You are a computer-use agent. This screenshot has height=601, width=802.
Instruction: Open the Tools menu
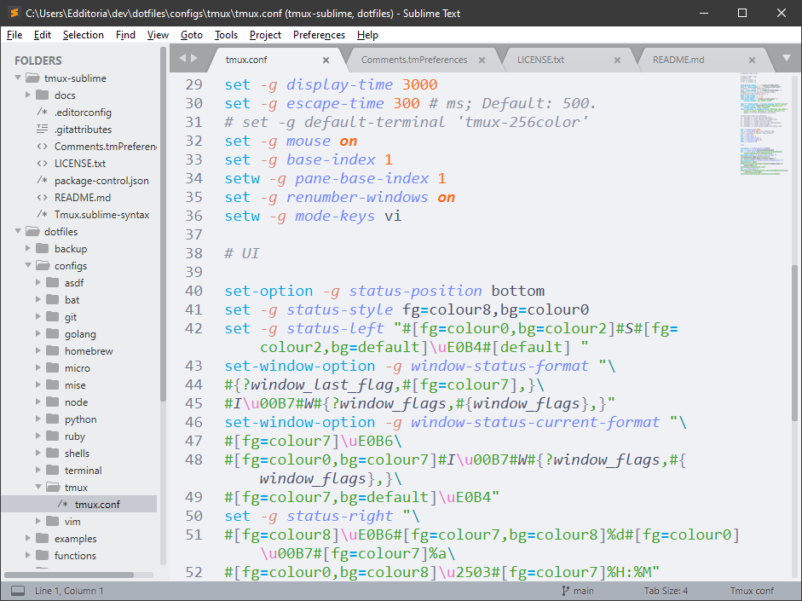[226, 35]
